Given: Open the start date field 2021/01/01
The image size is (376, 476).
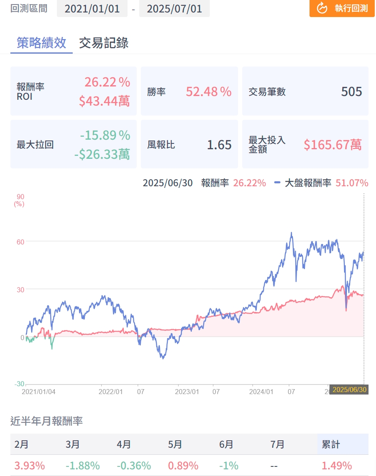Looking at the screenshot, I should 92,9.
